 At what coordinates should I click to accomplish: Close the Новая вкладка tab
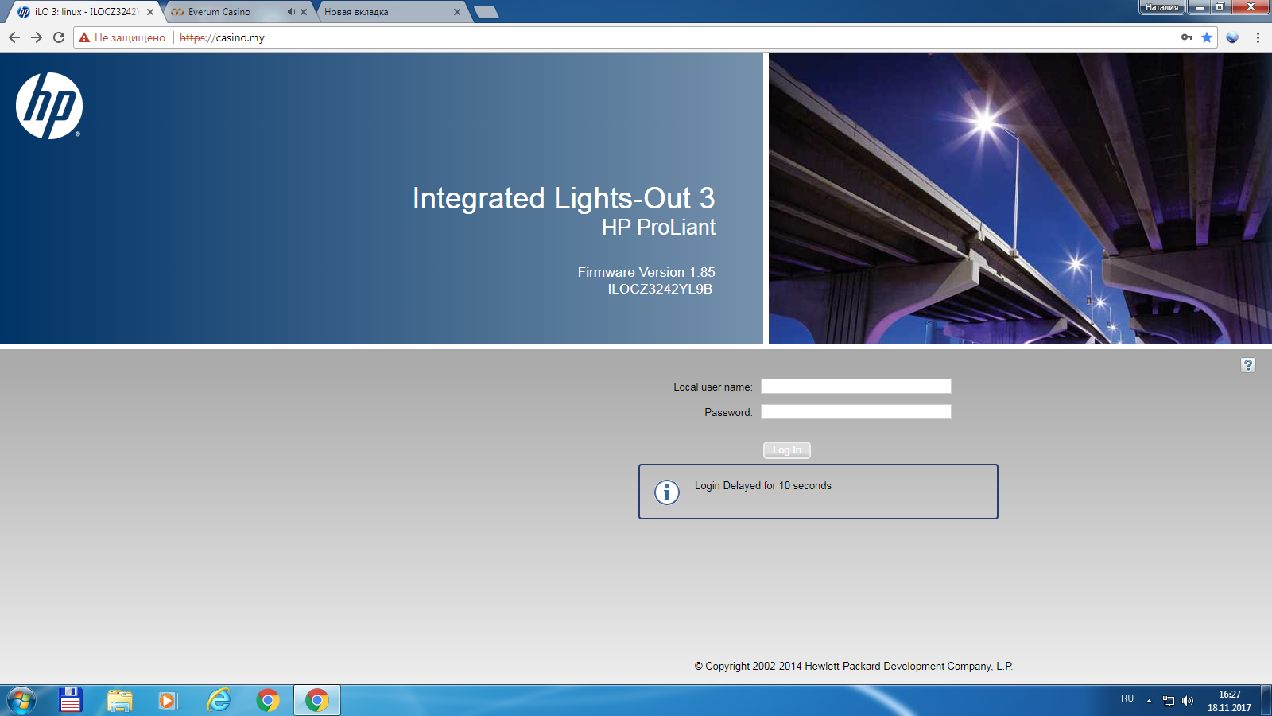tap(457, 12)
